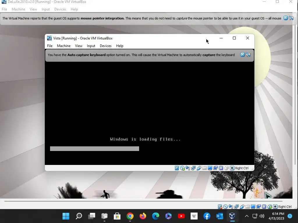
Task: Open Task View on taskbar
Action: [92, 216]
